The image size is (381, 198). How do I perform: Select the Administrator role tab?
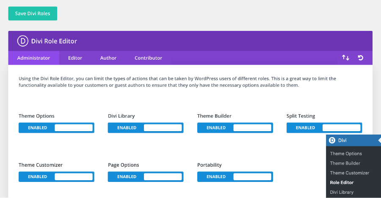pos(33,58)
